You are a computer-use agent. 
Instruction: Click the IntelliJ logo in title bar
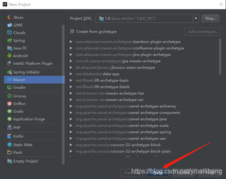coord(5,4)
